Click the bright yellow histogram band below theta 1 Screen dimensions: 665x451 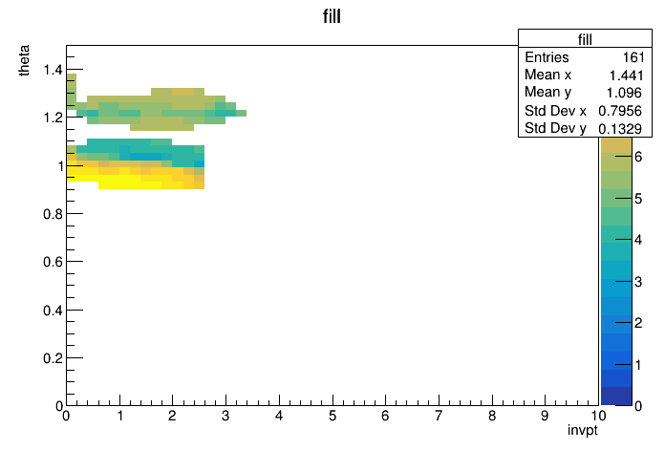coord(136,178)
